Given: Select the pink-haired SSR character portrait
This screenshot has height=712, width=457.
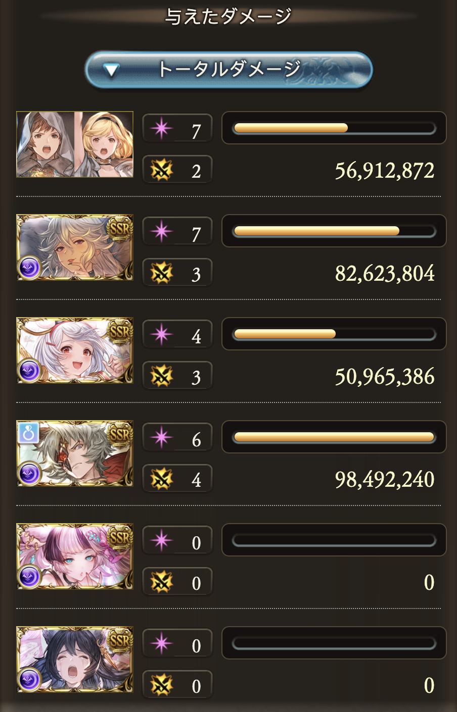Looking at the screenshot, I should click(75, 556).
